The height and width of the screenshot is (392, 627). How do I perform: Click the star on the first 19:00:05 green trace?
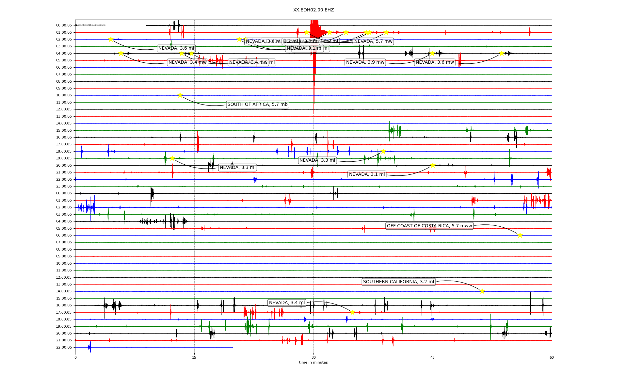click(172, 158)
